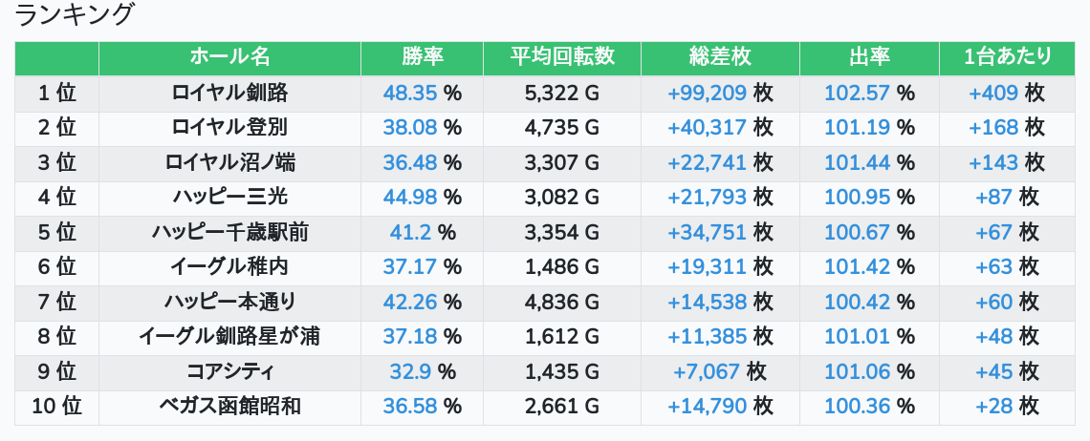Image resolution: width=1090 pixels, height=441 pixels.
Task: Click the 1台あたり column header
Action: [1007, 57]
